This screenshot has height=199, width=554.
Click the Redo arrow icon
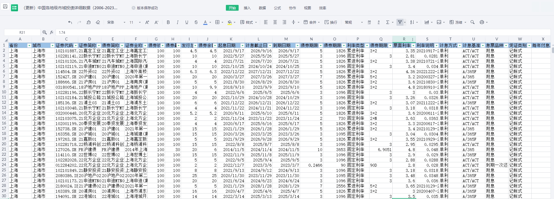[79, 22]
